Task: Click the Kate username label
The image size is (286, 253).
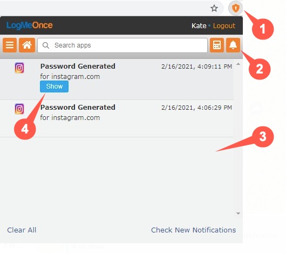Action: pyautogui.click(x=199, y=26)
